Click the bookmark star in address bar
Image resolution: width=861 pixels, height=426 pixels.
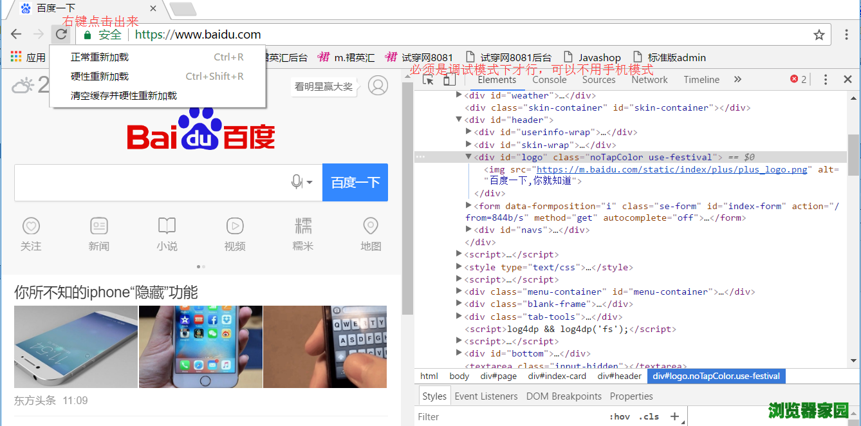(x=819, y=34)
